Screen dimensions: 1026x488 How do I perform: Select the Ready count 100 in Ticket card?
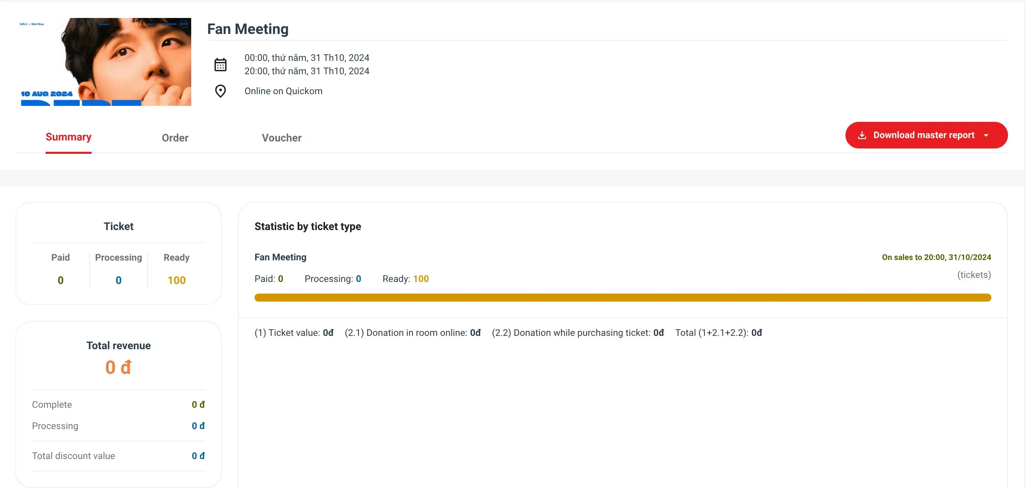pyautogui.click(x=177, y=280)
